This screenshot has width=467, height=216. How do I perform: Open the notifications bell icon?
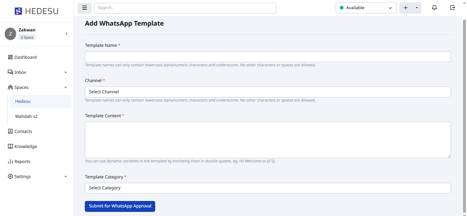pos(435,8)
